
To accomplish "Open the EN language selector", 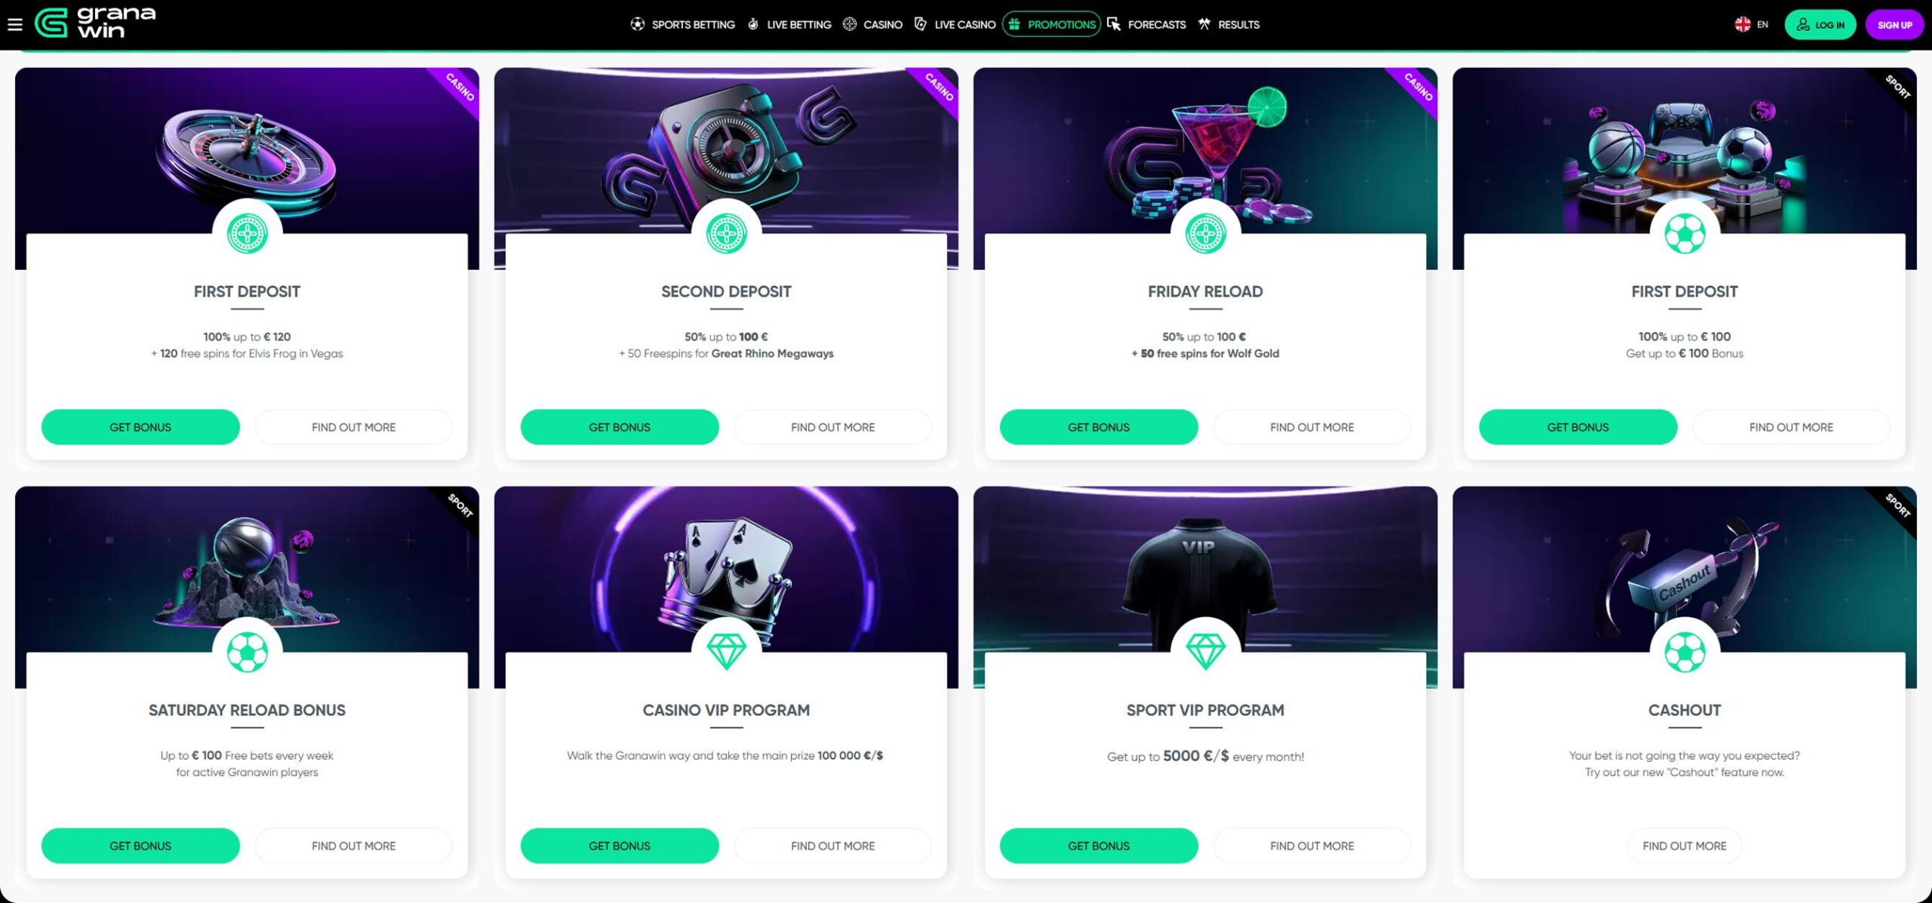I will pos(1751,24).
